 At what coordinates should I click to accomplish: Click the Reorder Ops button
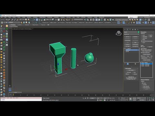(x=144, y=58)
